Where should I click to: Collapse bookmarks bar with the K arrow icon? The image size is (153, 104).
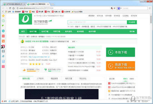tap(3, 11)
